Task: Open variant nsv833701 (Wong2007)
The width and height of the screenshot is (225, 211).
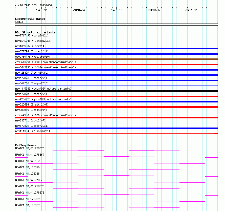Action: pos(30,120)
